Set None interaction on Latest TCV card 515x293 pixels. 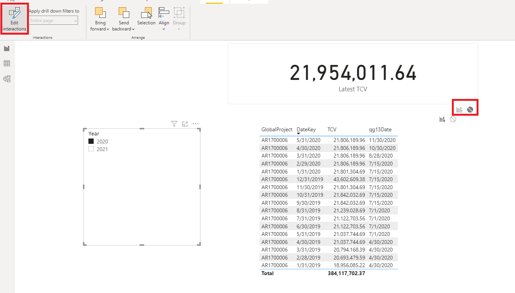click(470, 110)
